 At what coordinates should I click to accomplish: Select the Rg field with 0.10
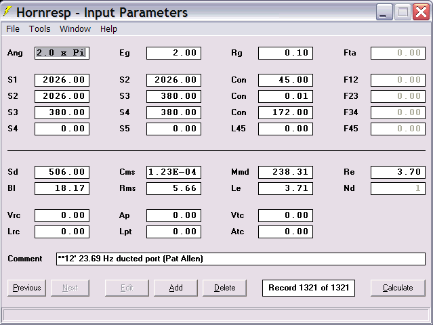(285, 53)
